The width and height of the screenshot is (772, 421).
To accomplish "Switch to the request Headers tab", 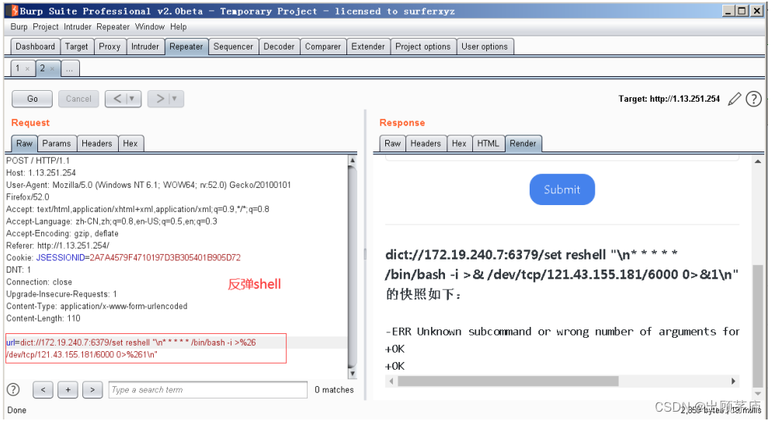I will click(97, 143).
